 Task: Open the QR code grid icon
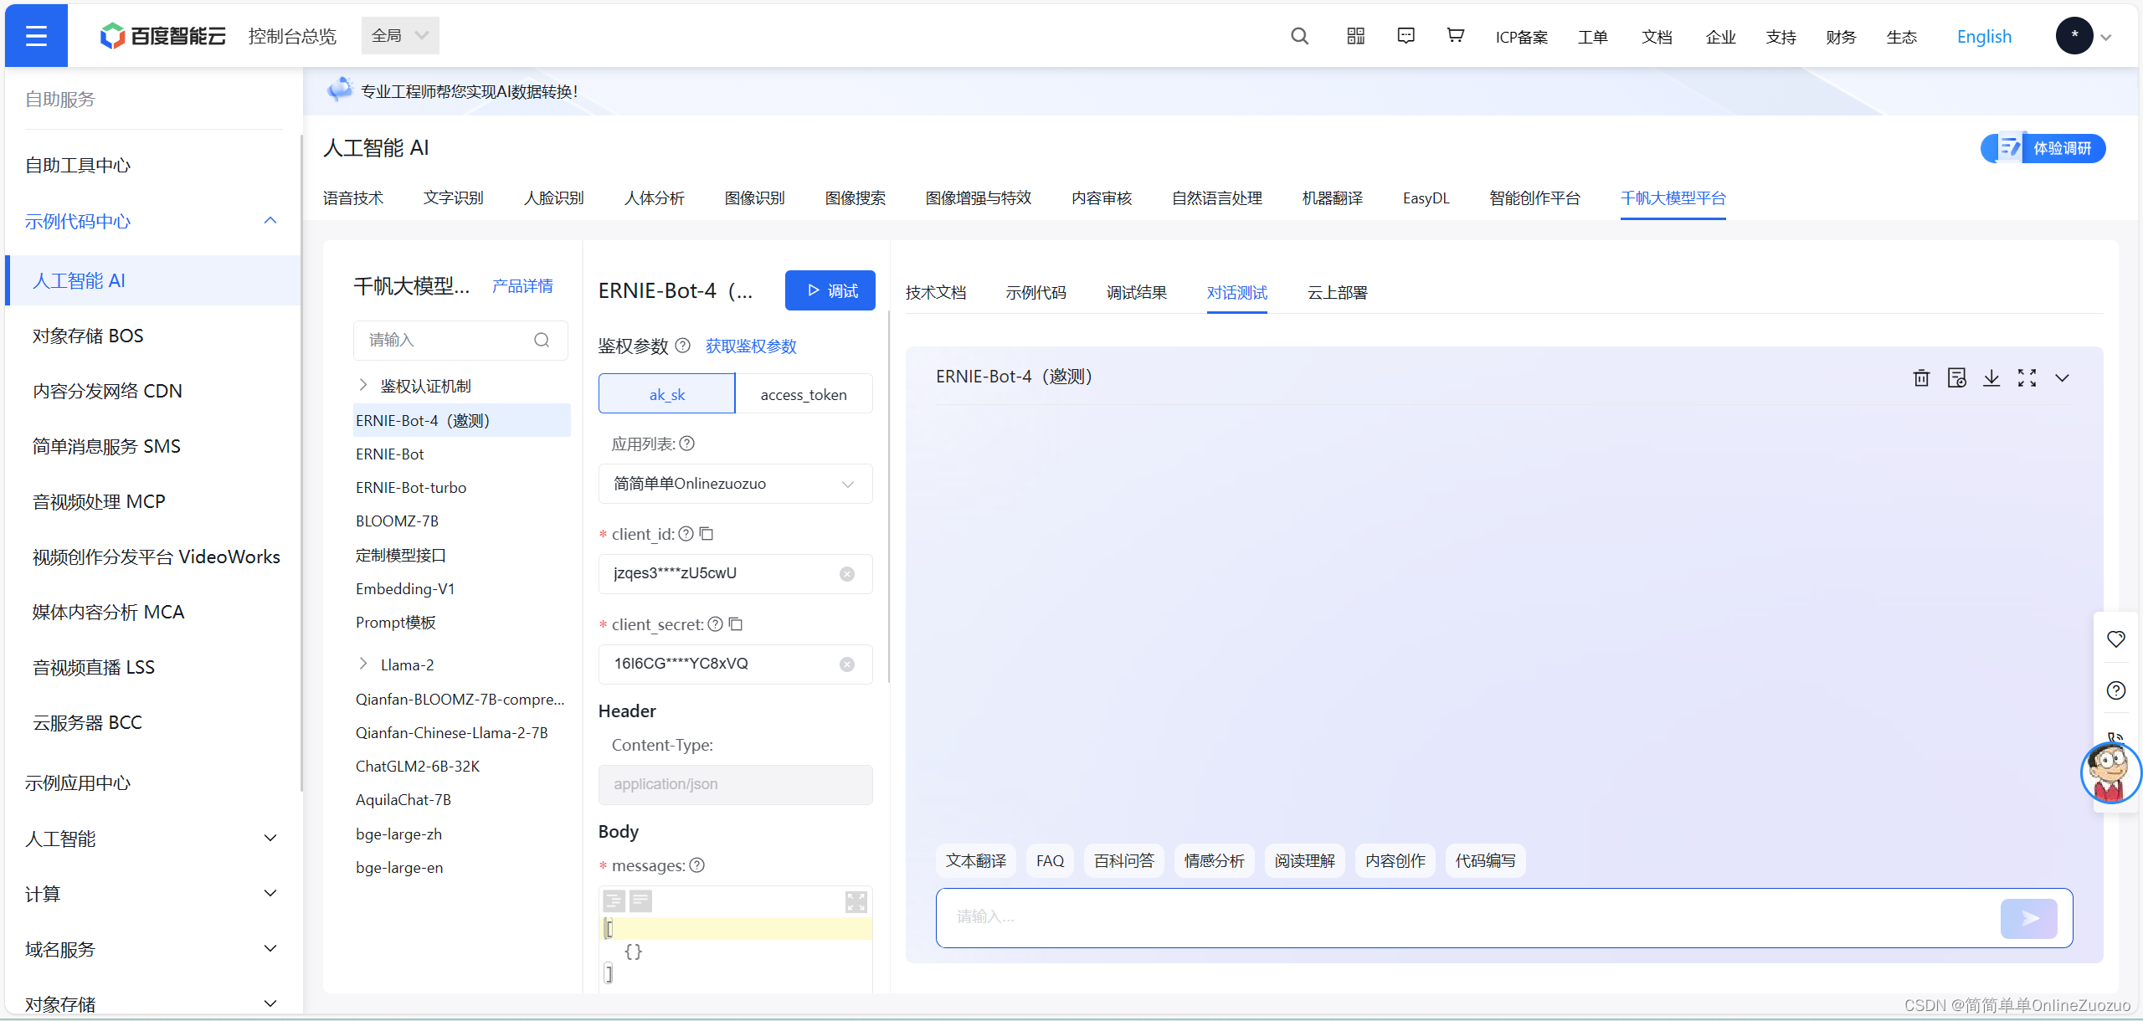[1355, 36]
